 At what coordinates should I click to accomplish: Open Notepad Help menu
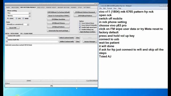point(119,8)
